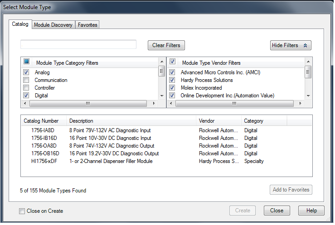Uncheck the Analog category filter
Viewport: 335px width, 225px height.
(26, 72)
